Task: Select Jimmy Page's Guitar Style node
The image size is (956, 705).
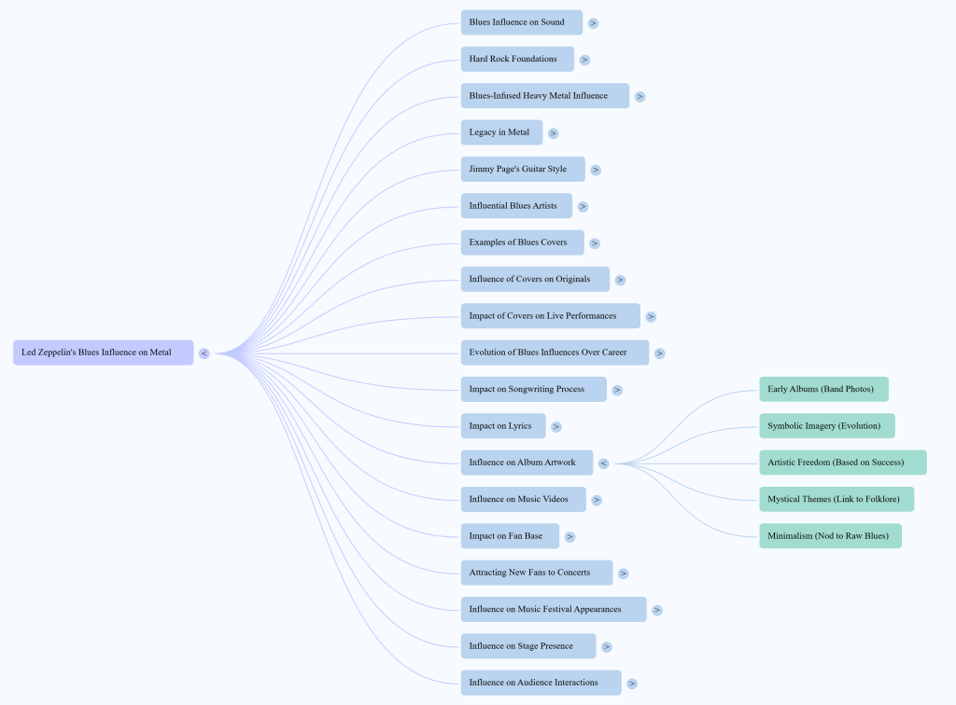Action: (x=523, y=169)
